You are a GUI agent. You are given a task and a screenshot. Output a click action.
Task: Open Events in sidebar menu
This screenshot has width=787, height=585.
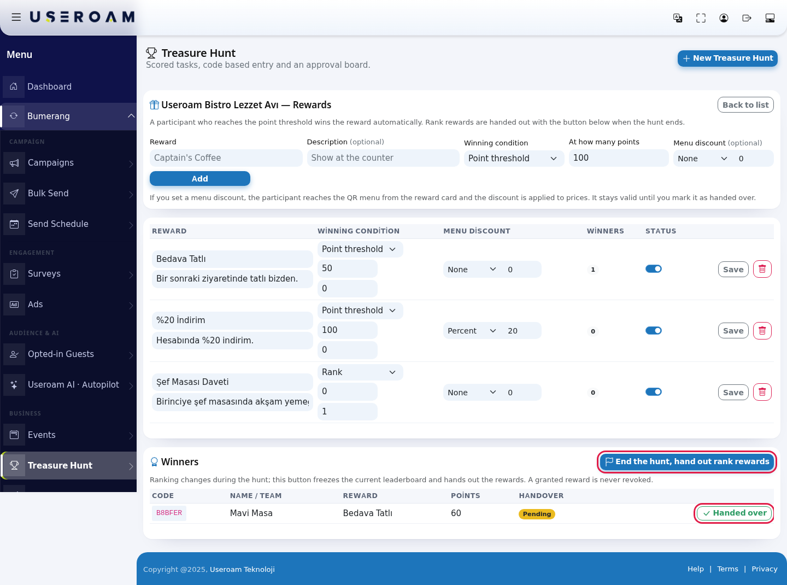click(x=68, y=435)
